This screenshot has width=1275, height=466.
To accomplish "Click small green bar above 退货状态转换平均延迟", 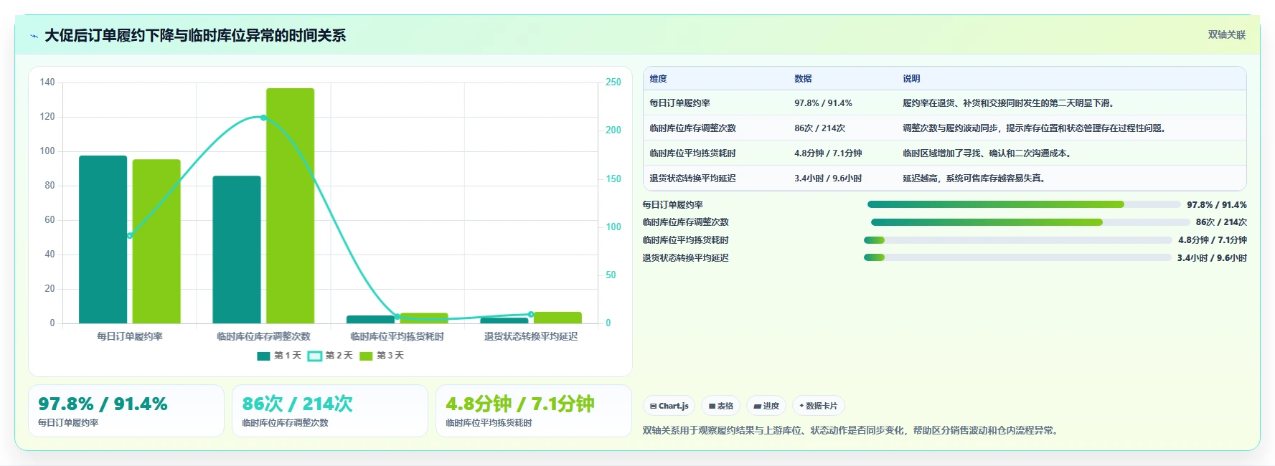I will pyautogui.click(x=557, y=318).
